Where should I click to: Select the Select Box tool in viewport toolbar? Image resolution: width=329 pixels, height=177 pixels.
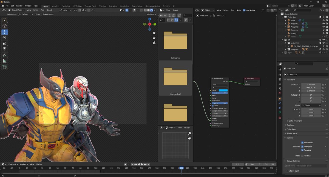tap(5, 20)
